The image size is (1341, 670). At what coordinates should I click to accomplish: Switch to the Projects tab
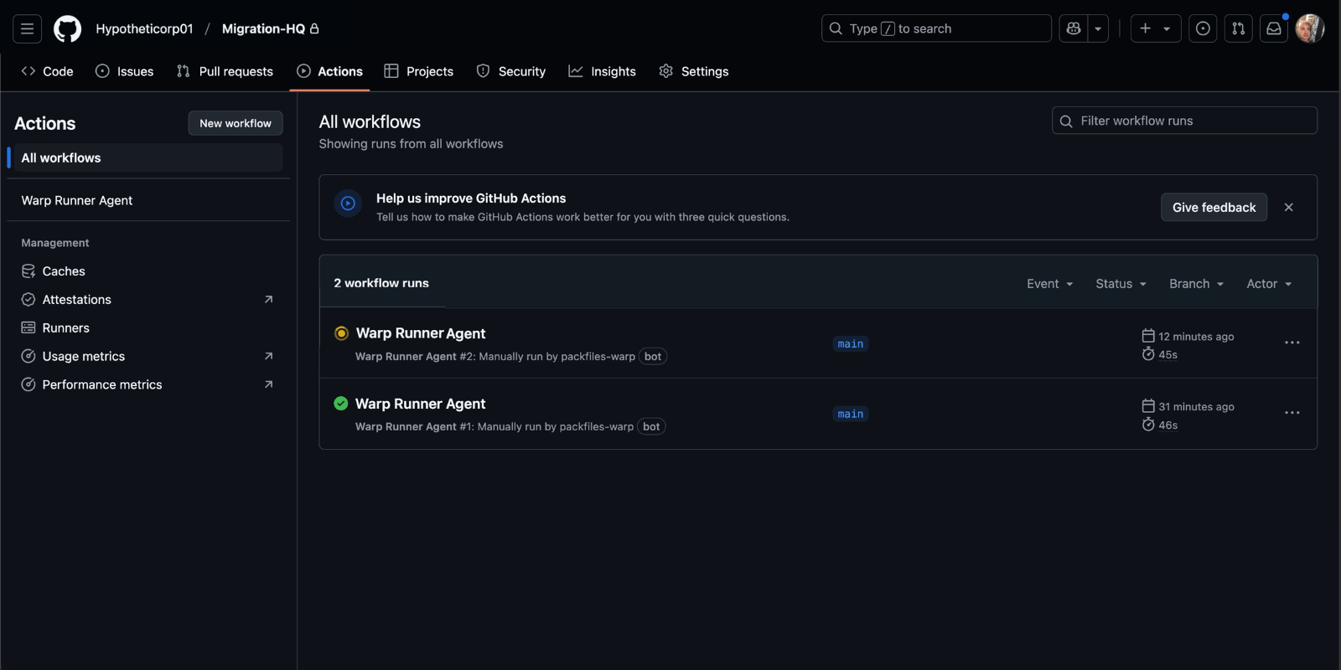click(x=419, y=71)
